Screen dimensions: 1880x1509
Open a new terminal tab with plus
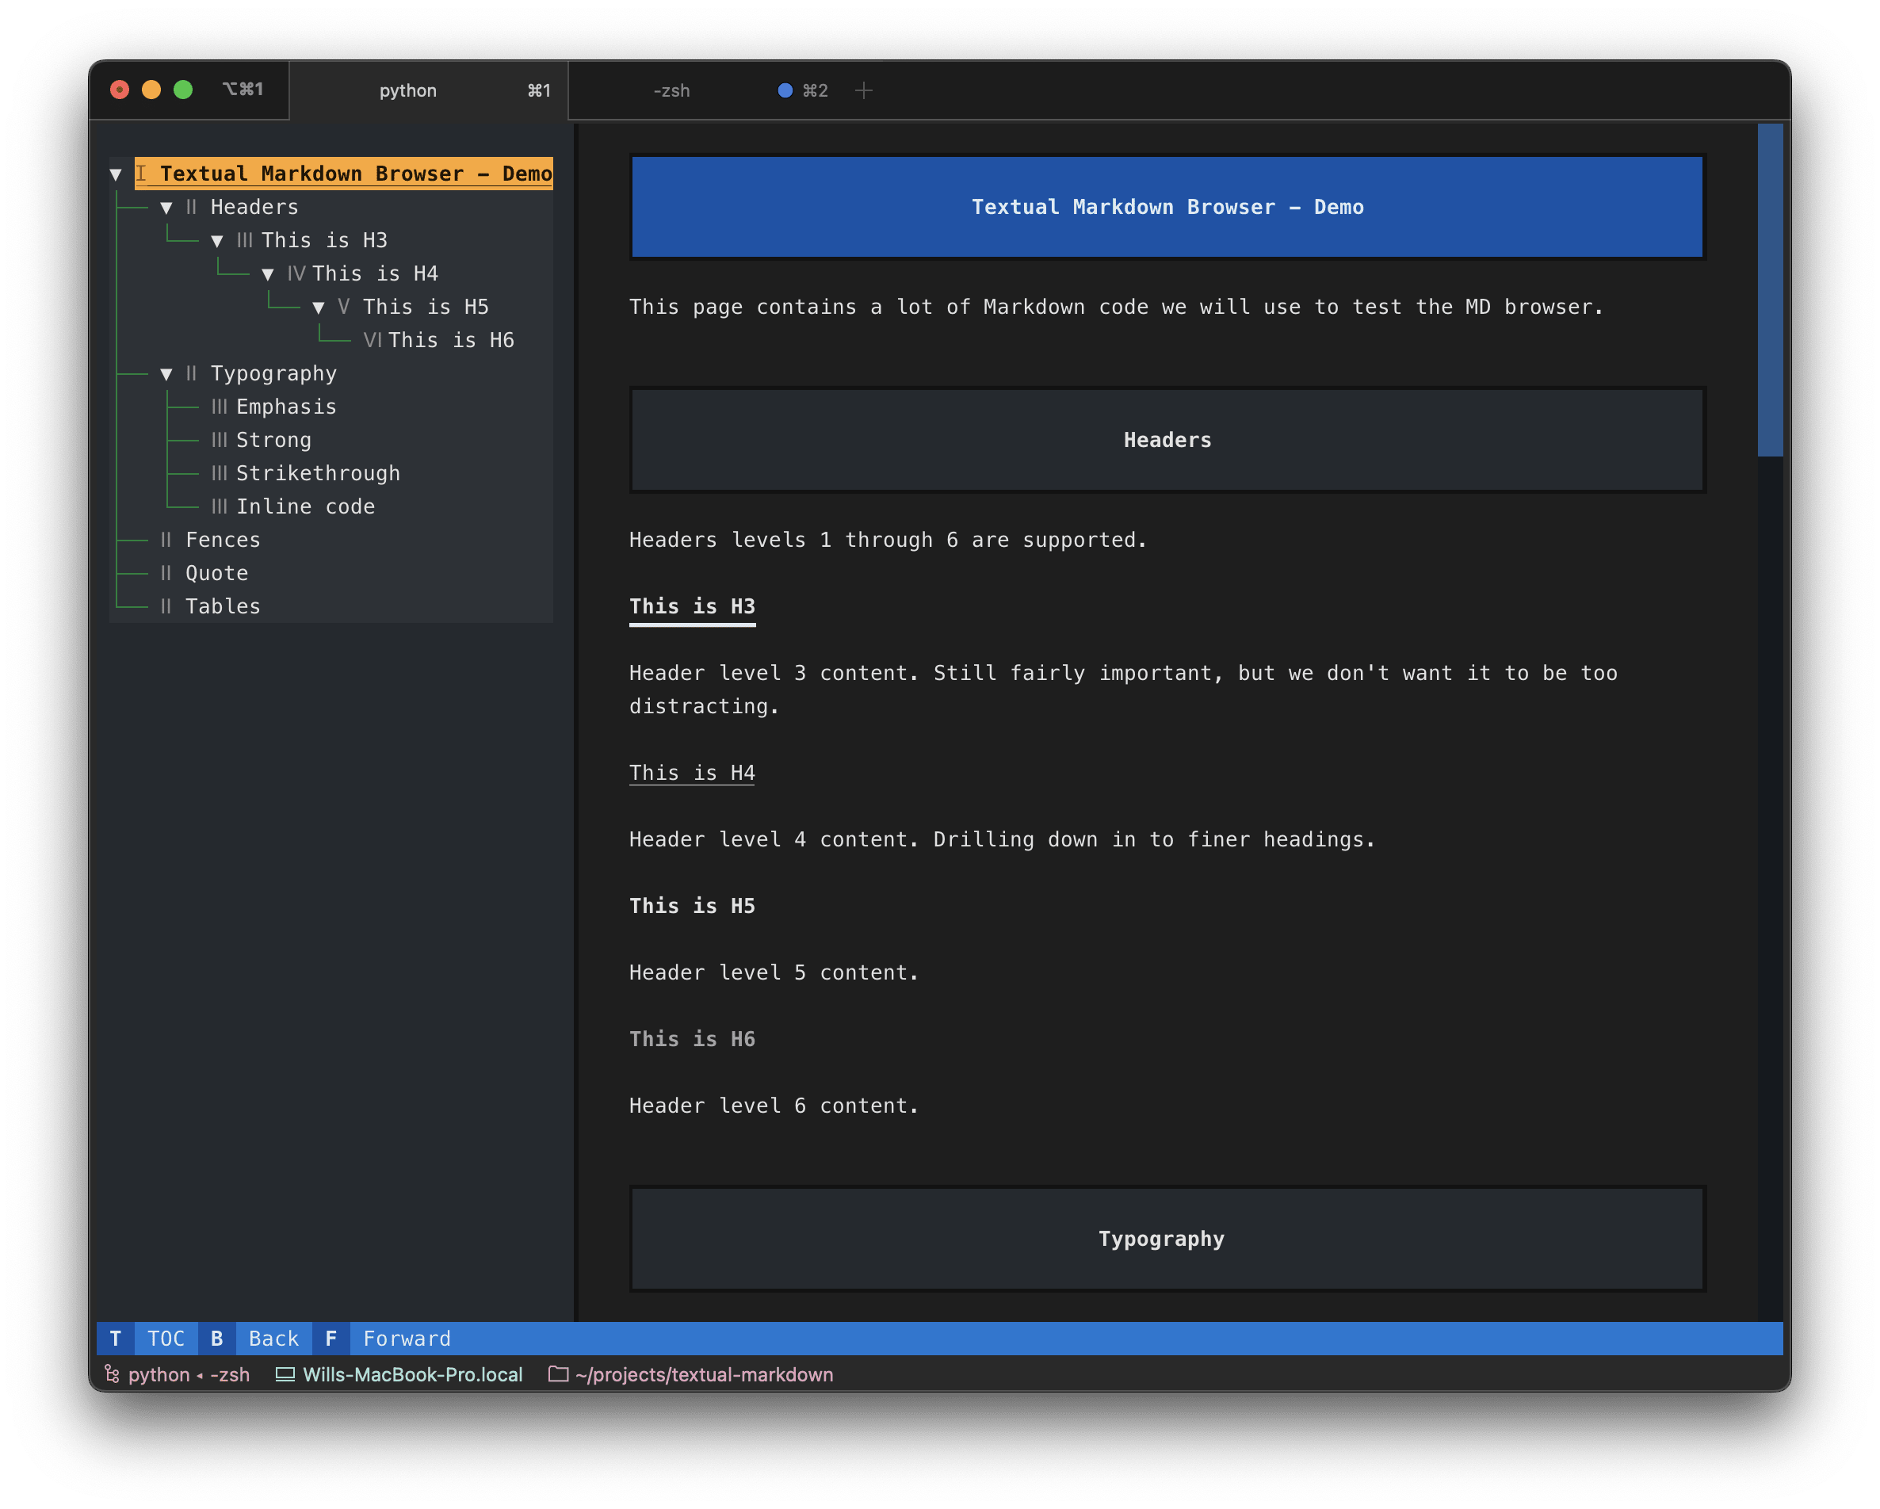coord(863,90)
